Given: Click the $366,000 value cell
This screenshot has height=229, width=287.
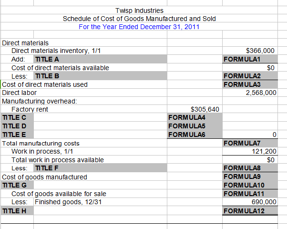Looking at the screenshot, I should click(260, 51).
